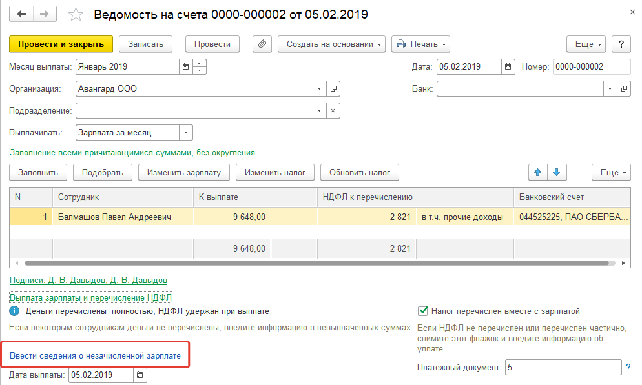Click Ввести сведения о незачисленной зарплате link
Viewport: 642px width, 385px height.
(x=95, y=355)
